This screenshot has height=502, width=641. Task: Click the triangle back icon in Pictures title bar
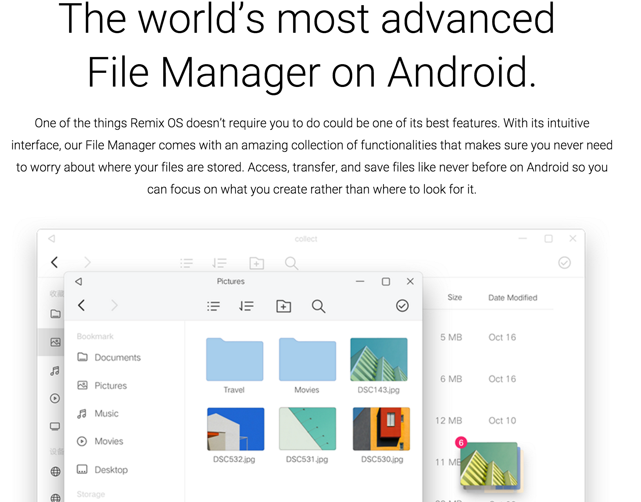pos(79,282)
